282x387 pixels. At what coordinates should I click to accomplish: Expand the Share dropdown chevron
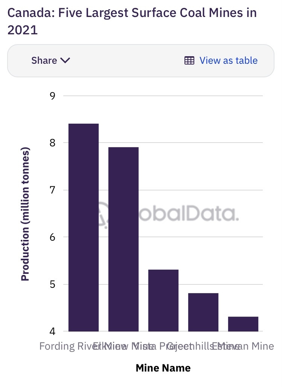pos(65,60)
